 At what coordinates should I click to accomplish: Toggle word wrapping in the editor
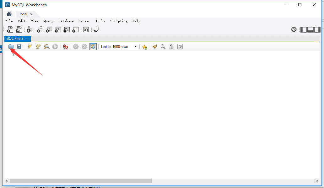pyautogui.click(x=180, y=47)
